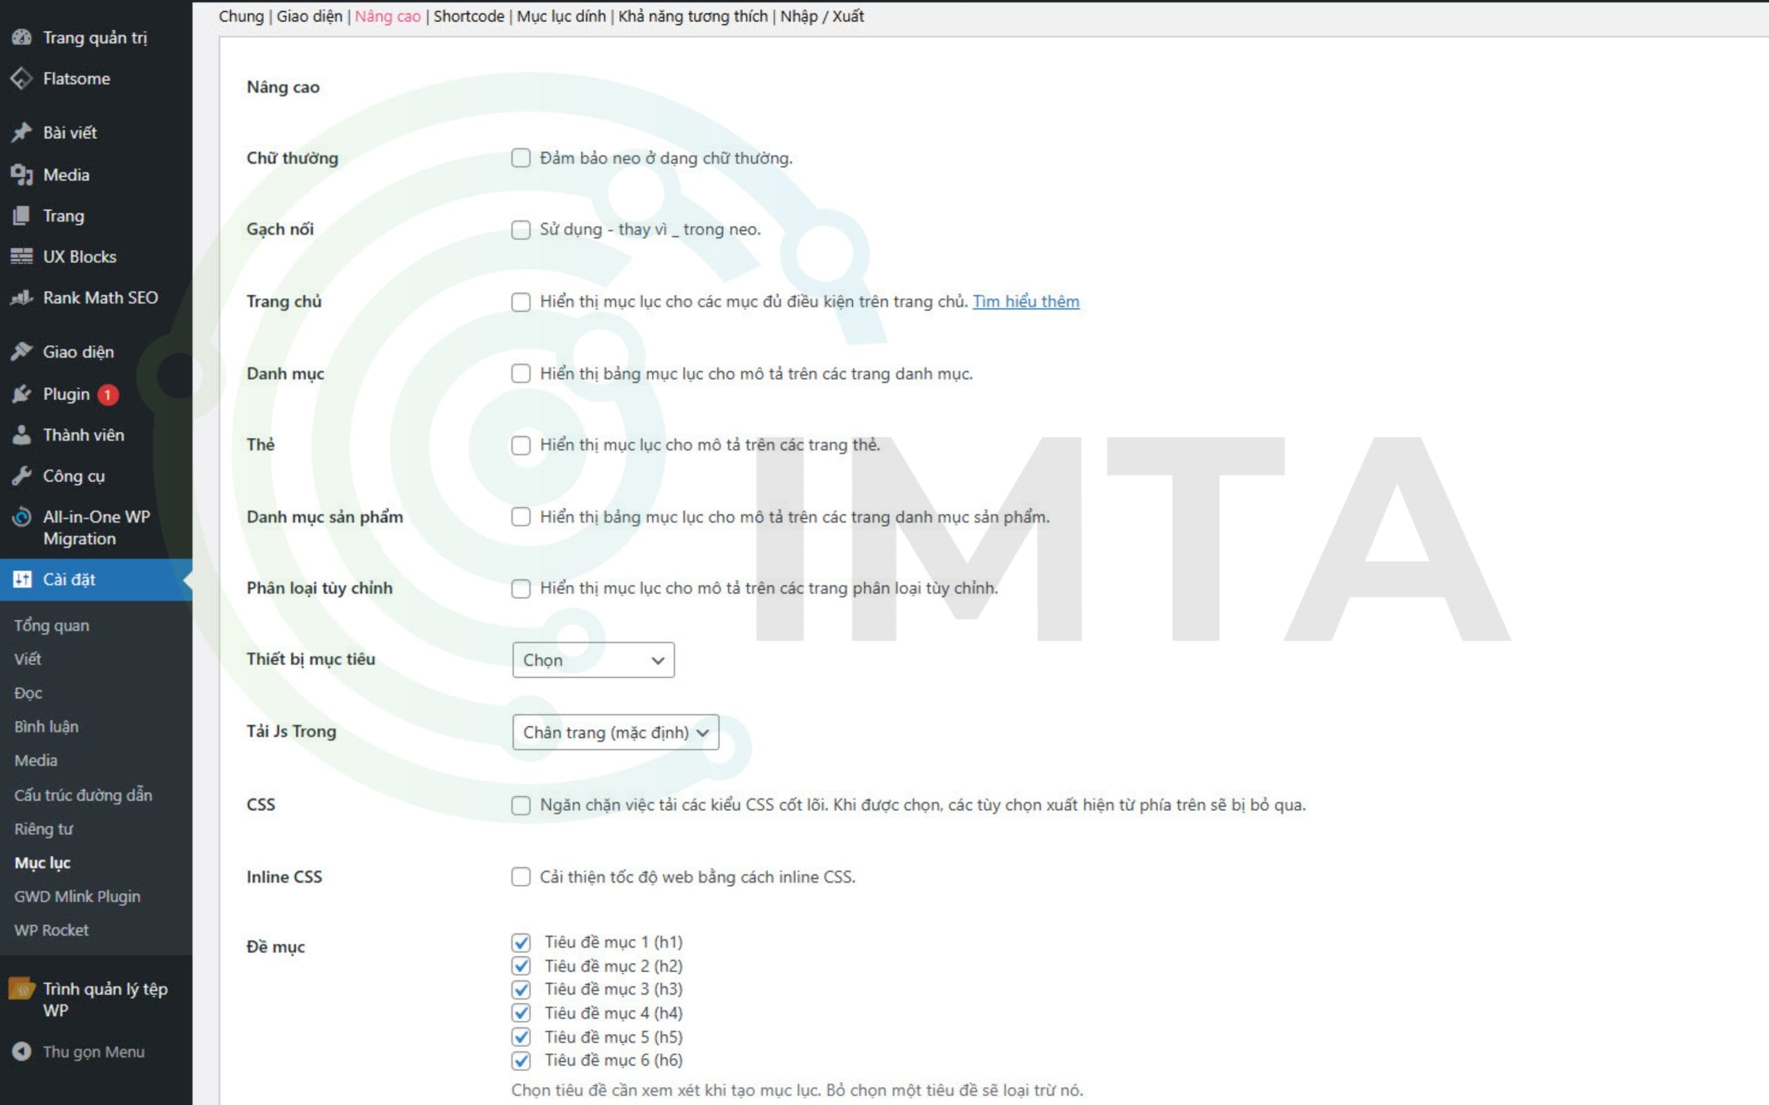Viewport: 1769px width, 1105px height.
Task: Open the Plugin menu icon showing notification badge
Action: 23,393
